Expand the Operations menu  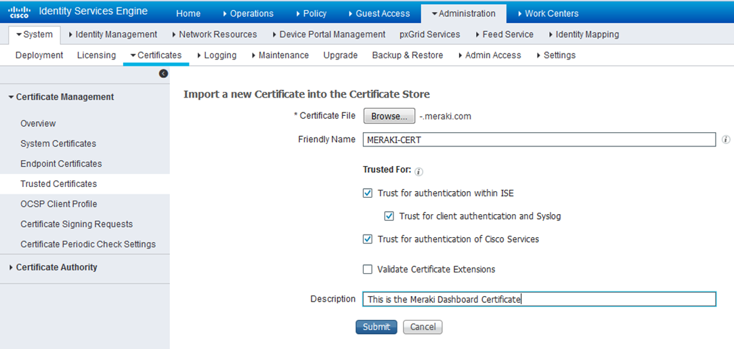point(249,14)
